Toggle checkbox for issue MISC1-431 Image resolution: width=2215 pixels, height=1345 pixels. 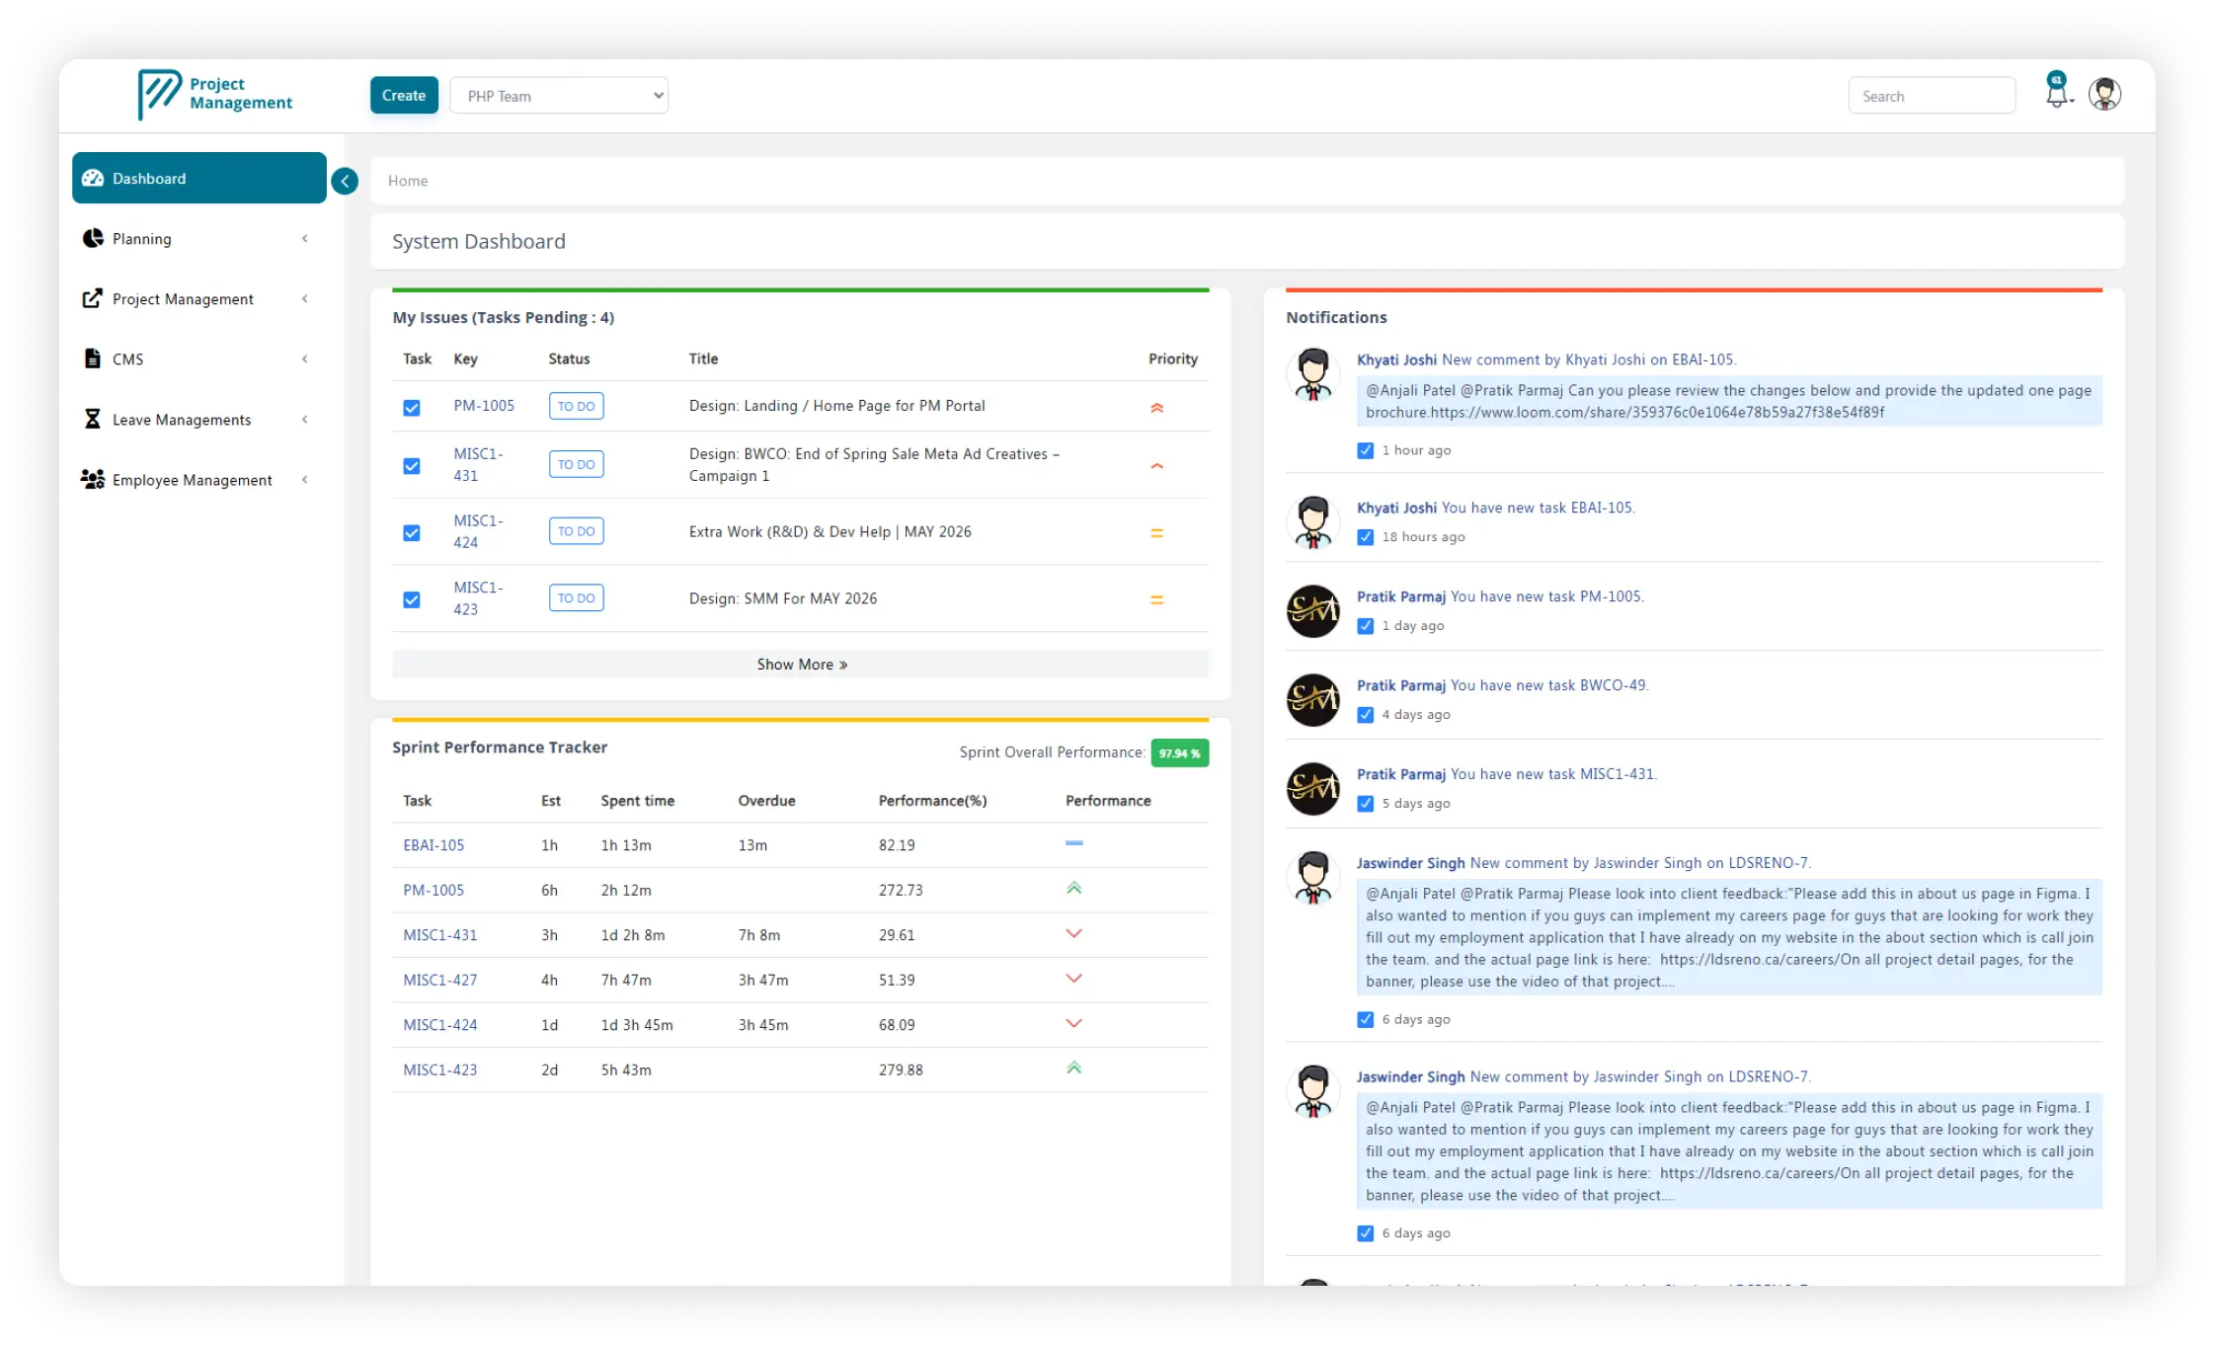(x=412, y=466)
